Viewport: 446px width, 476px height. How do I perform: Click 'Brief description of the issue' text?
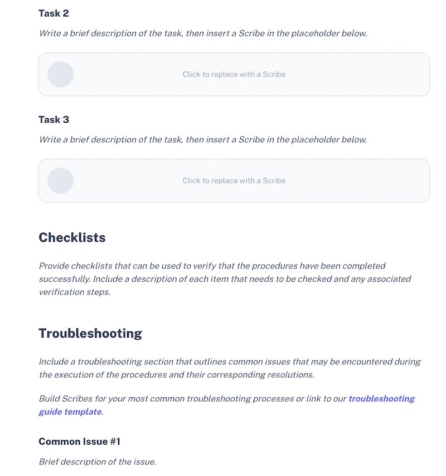(98, 461)
